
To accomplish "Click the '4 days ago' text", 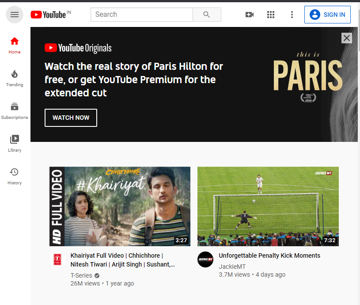I will [270, 274].
